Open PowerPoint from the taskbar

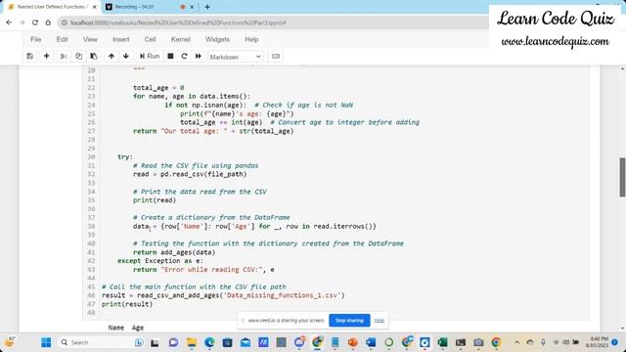[352, 342]
